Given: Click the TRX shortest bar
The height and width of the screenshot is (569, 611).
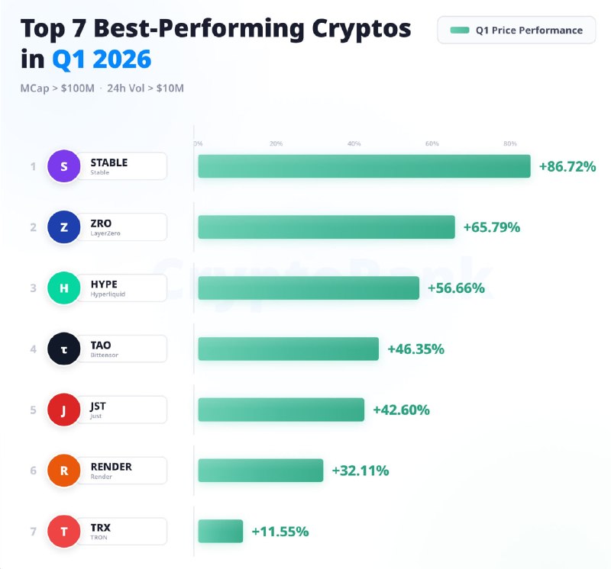Looking at the screenshot, I should click(221, 532).
